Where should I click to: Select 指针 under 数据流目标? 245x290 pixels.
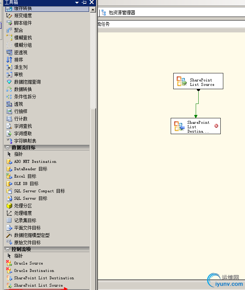(15, 154)
